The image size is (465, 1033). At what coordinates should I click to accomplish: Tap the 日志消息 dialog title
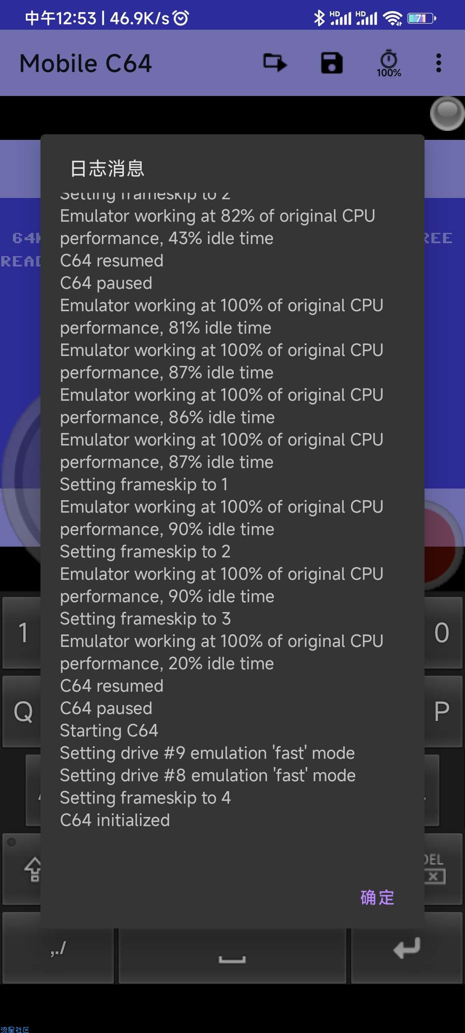click(x=107, y=168)
